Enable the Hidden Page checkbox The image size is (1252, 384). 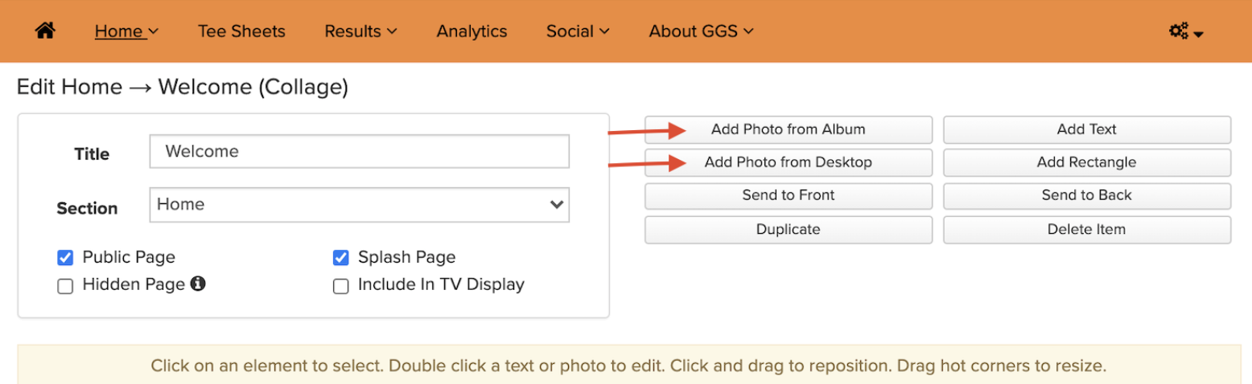(x=65, y=286)
